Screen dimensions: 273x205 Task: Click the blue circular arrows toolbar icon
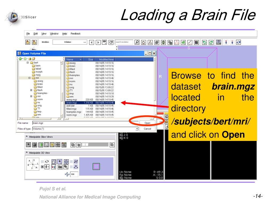click(x=238, y=42)
